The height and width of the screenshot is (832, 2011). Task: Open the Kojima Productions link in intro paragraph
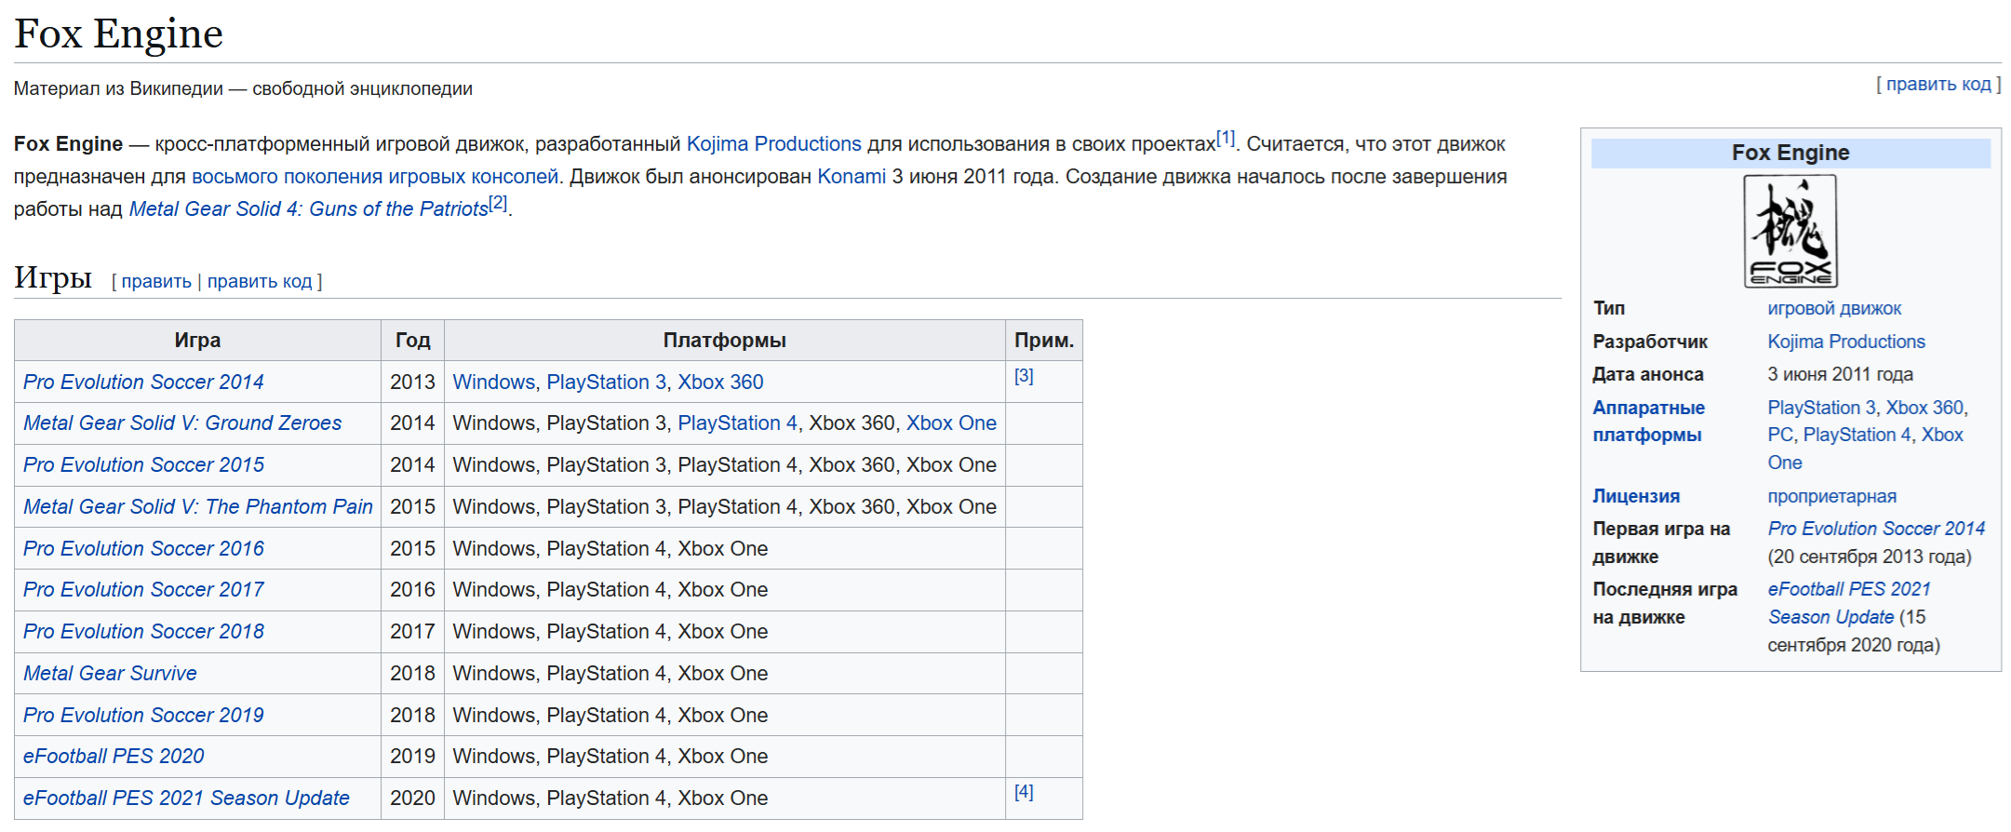tap(773, 144)
